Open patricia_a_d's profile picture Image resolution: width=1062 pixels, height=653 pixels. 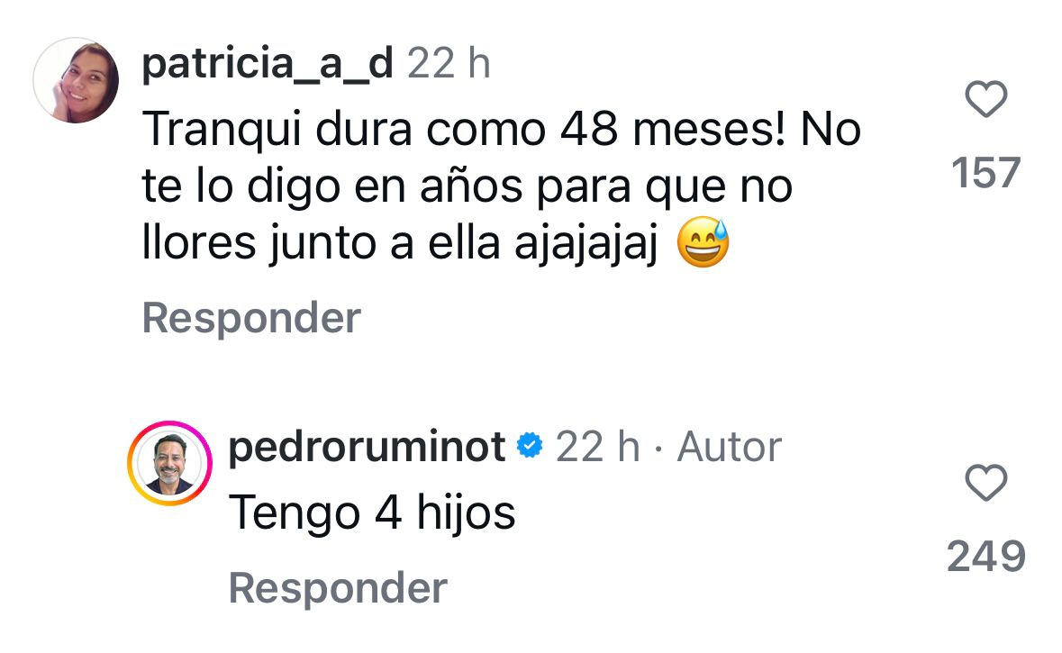76,80
